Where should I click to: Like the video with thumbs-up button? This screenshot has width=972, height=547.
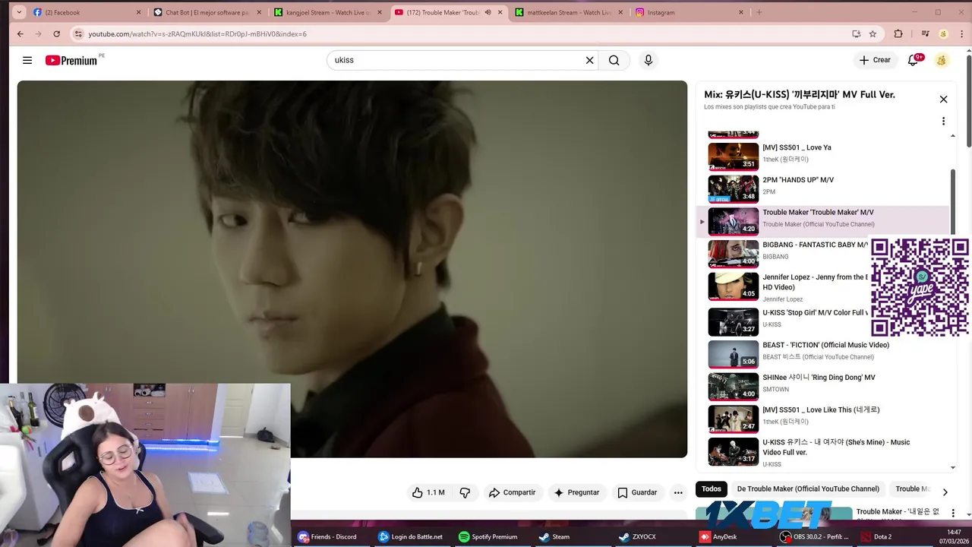click(x=428, y=492)
